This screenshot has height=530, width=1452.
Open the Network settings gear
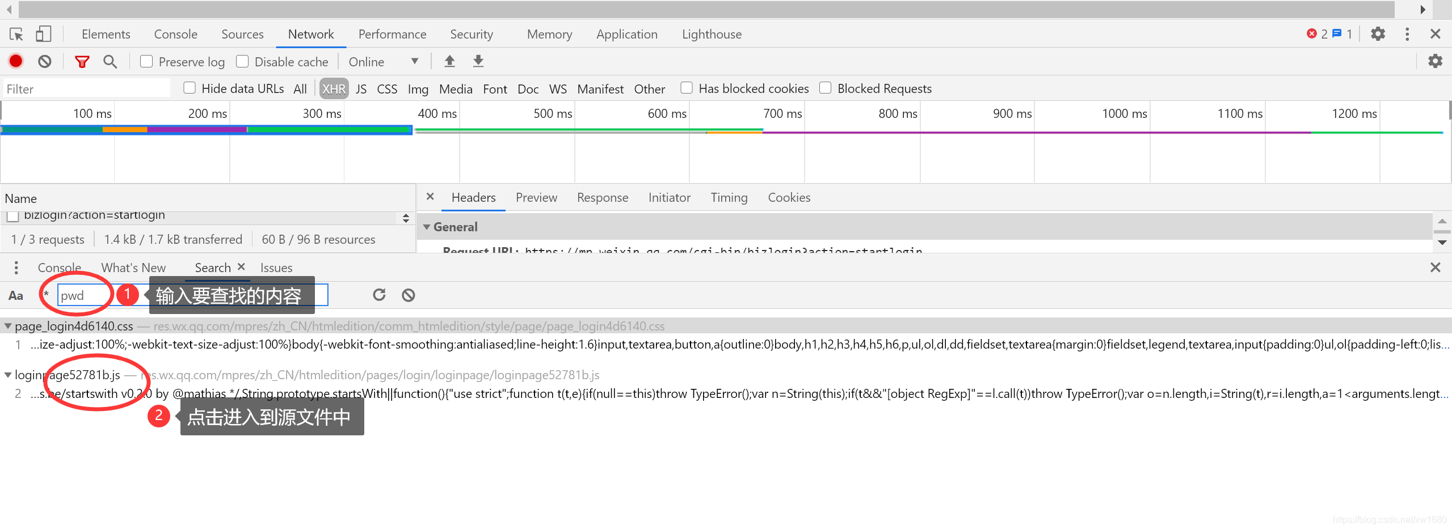pyautogui.click(x=1435, y=61)
